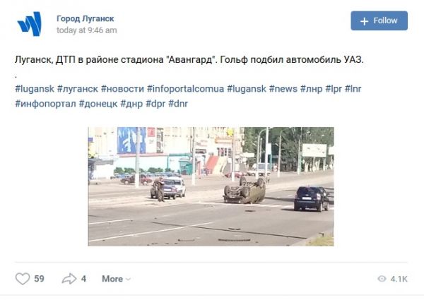This screenshot has width=424, height=300.
Task: Open the post timestamp today at 9:46 am
Action: click(86, 30)
